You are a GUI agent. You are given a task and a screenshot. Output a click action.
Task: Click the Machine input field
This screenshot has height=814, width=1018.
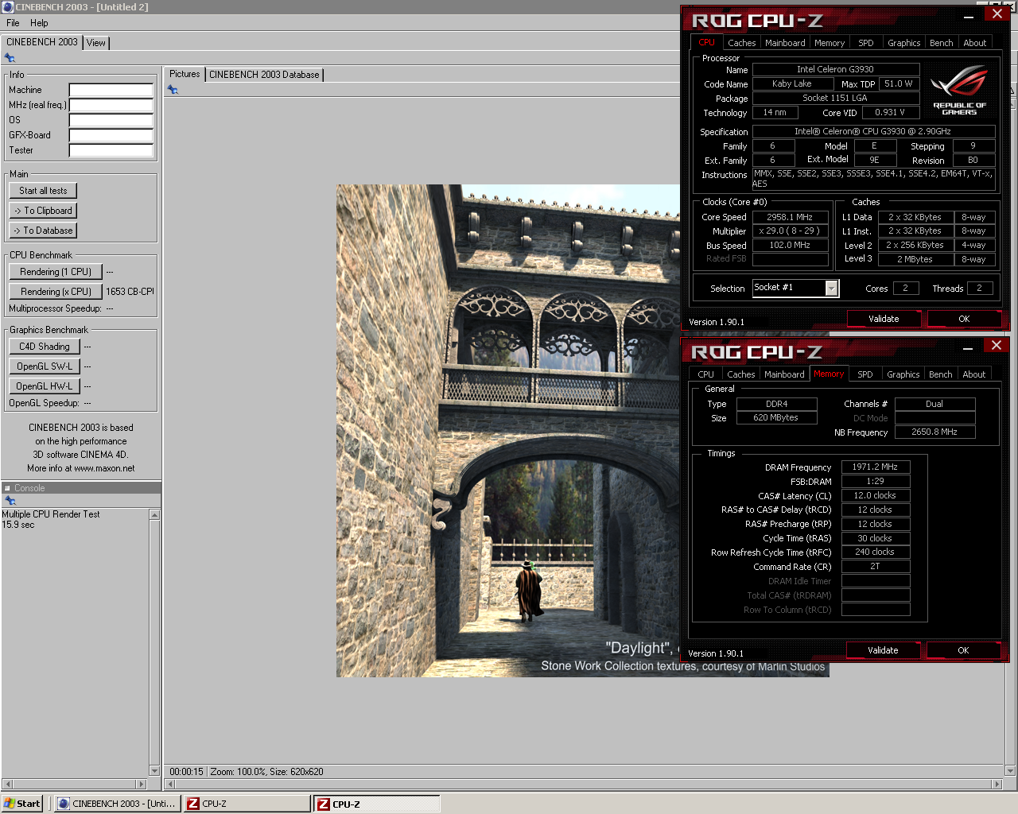pyautogui.click(x=111, y=90)
